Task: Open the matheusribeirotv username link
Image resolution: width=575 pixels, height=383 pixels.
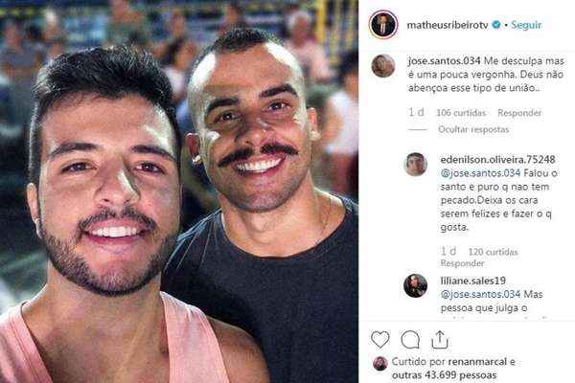Action: [x=448, y=25]
